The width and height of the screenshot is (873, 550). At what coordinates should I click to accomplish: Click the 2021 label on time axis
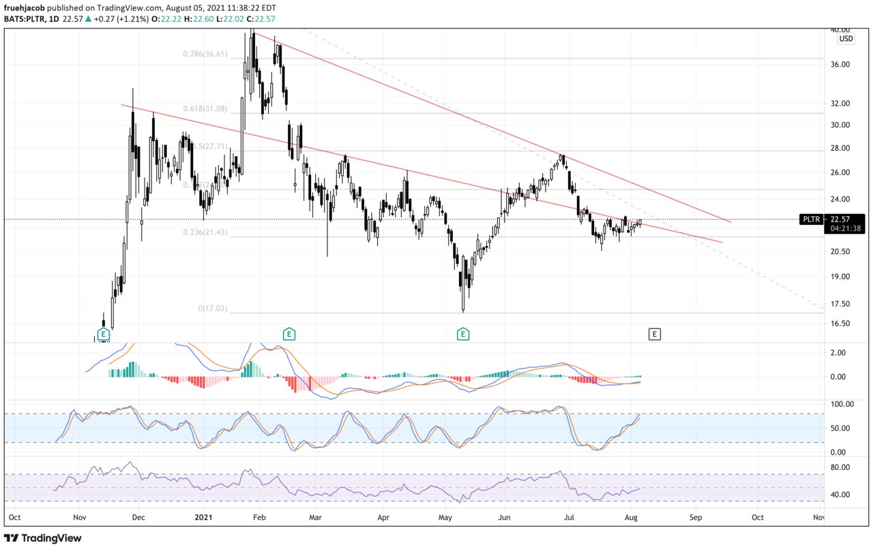pyautogui.click(x=203, y=518)
